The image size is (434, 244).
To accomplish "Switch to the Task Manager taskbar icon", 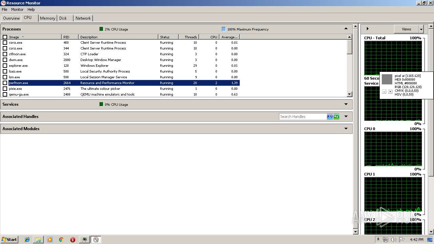I will pos(84,240).
